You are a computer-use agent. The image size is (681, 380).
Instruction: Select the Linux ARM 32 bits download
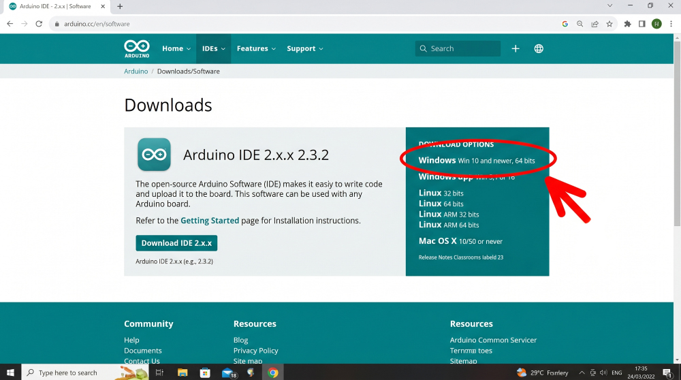pos(449,214)
